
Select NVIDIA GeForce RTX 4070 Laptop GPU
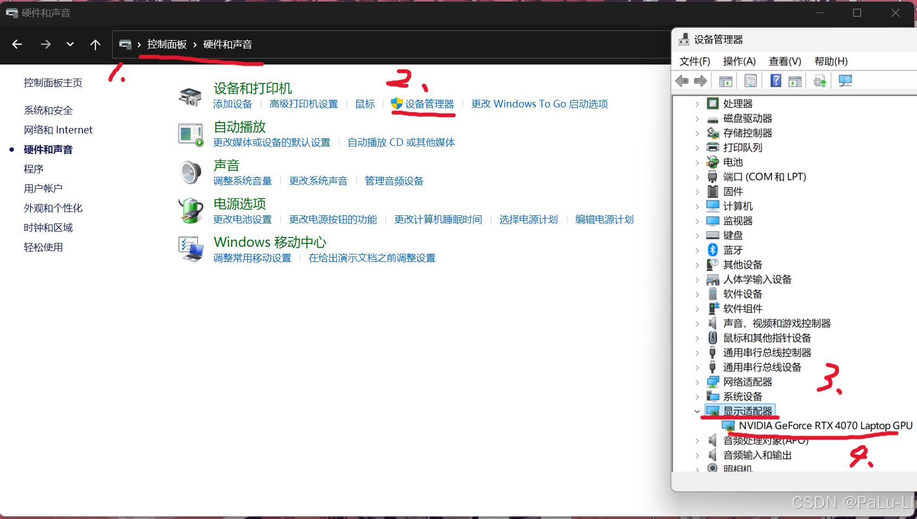click(825, 426)
